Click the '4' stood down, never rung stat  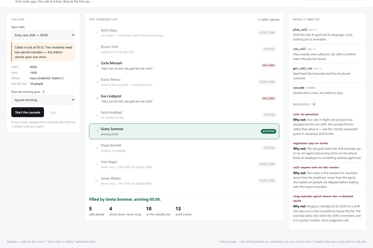click(125, 211)
